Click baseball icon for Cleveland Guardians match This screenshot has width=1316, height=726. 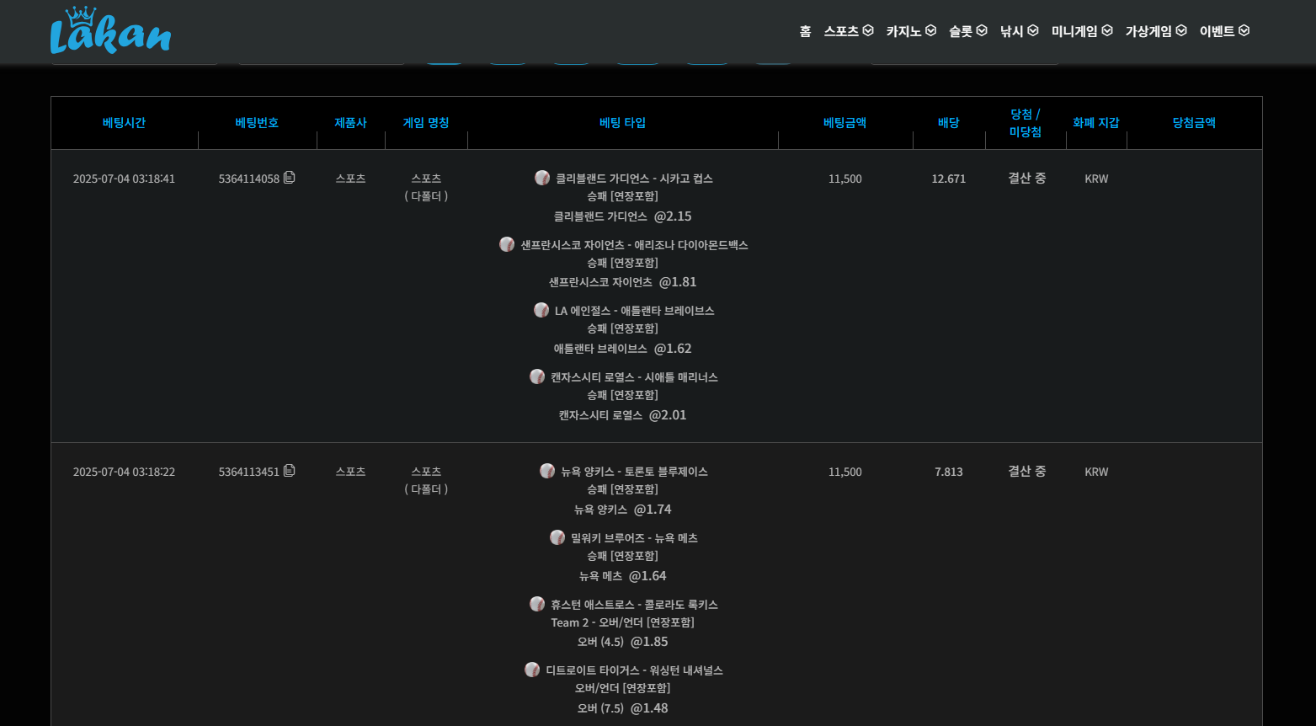point(542,178)
